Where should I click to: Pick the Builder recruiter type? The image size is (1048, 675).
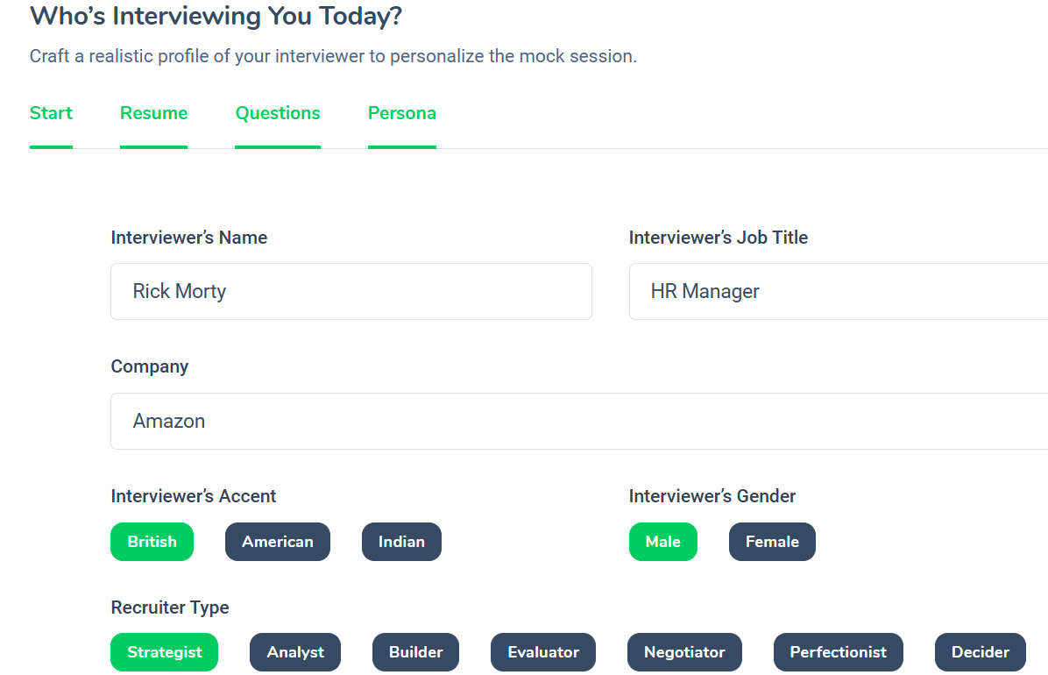click(415, 652)
